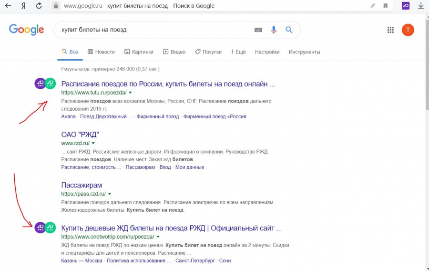Follow the Вход sitelink

tap(165, 167)
